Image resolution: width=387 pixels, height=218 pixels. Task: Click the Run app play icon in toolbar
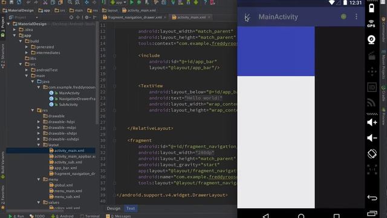(x=132, y=2)
